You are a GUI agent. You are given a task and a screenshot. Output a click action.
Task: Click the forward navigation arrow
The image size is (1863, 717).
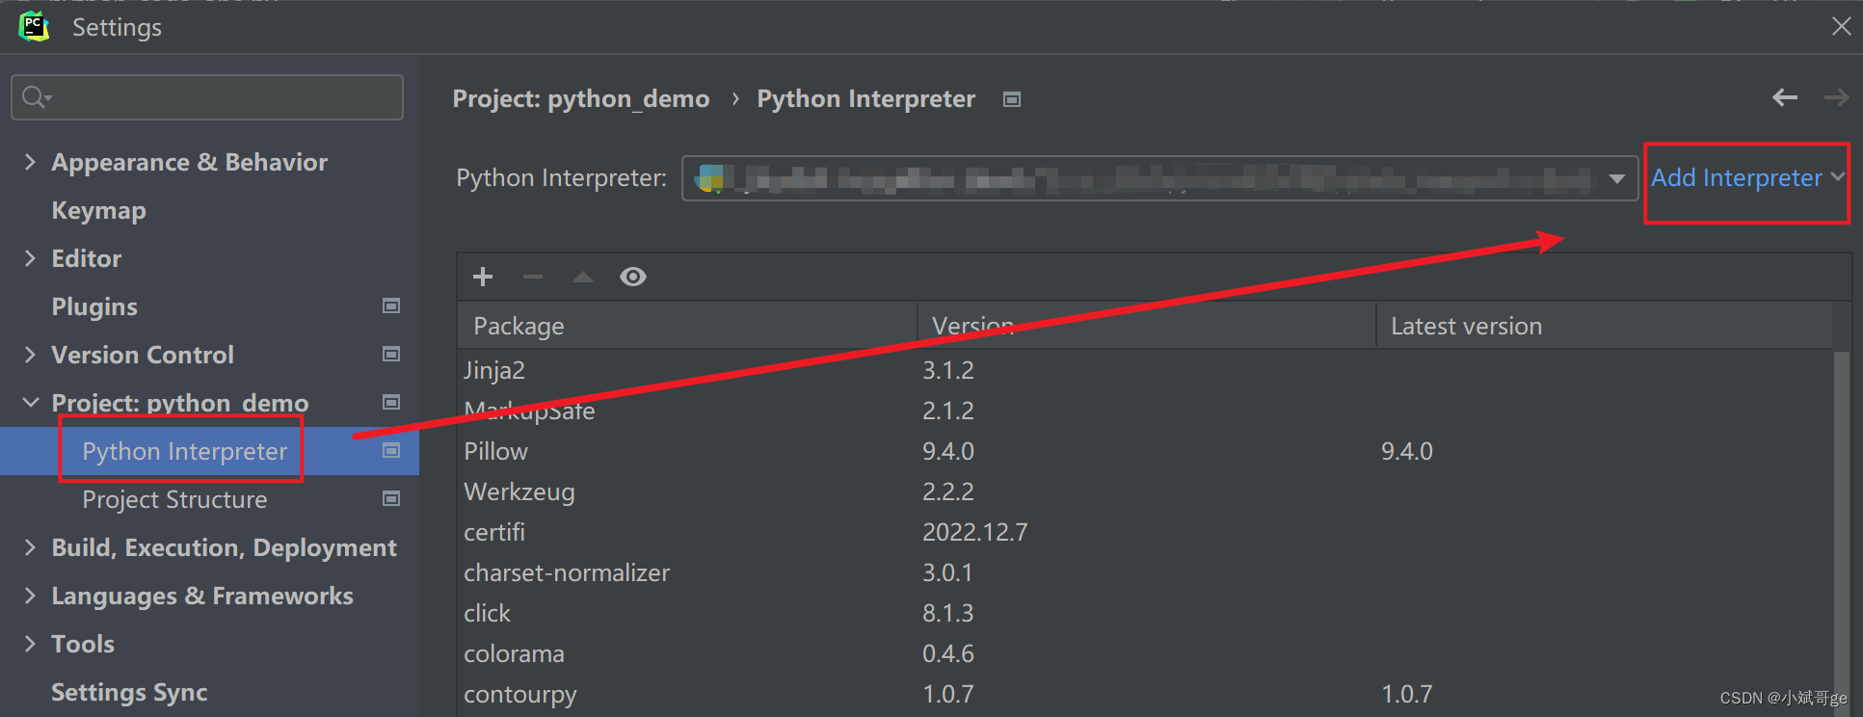pos(1836,97)
